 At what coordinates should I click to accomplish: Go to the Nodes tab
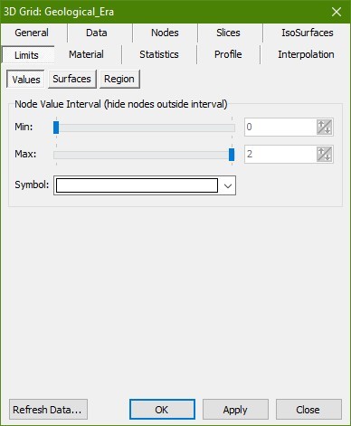tap(165, 33)
